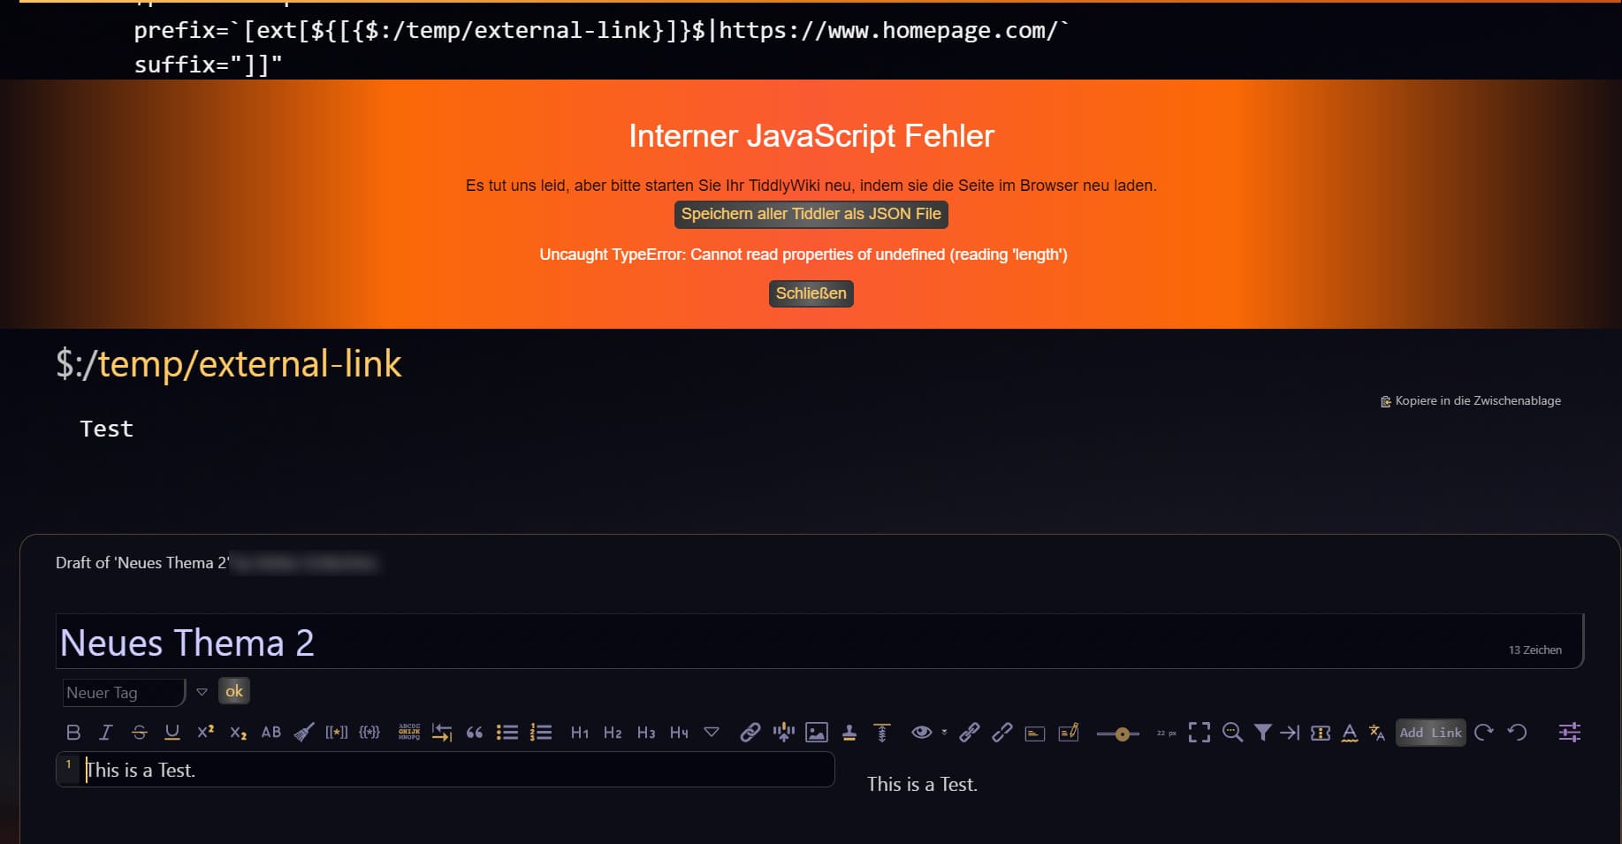This screenshot has height=844, width=1622.
Task: Apply strikethrough formatting
Action: (x=139, y=733)
